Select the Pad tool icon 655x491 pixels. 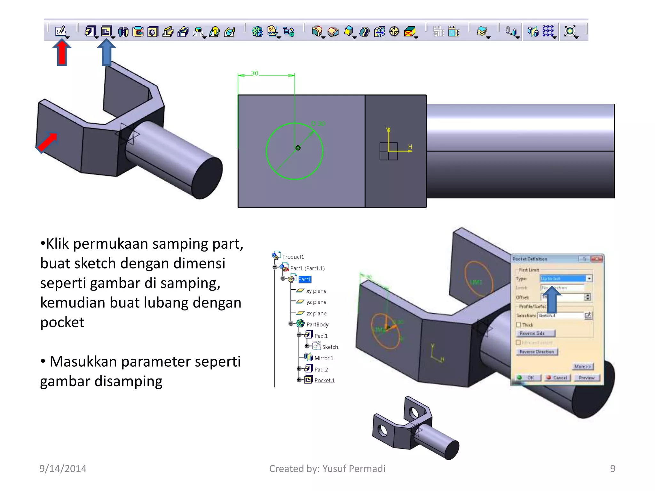90,31
